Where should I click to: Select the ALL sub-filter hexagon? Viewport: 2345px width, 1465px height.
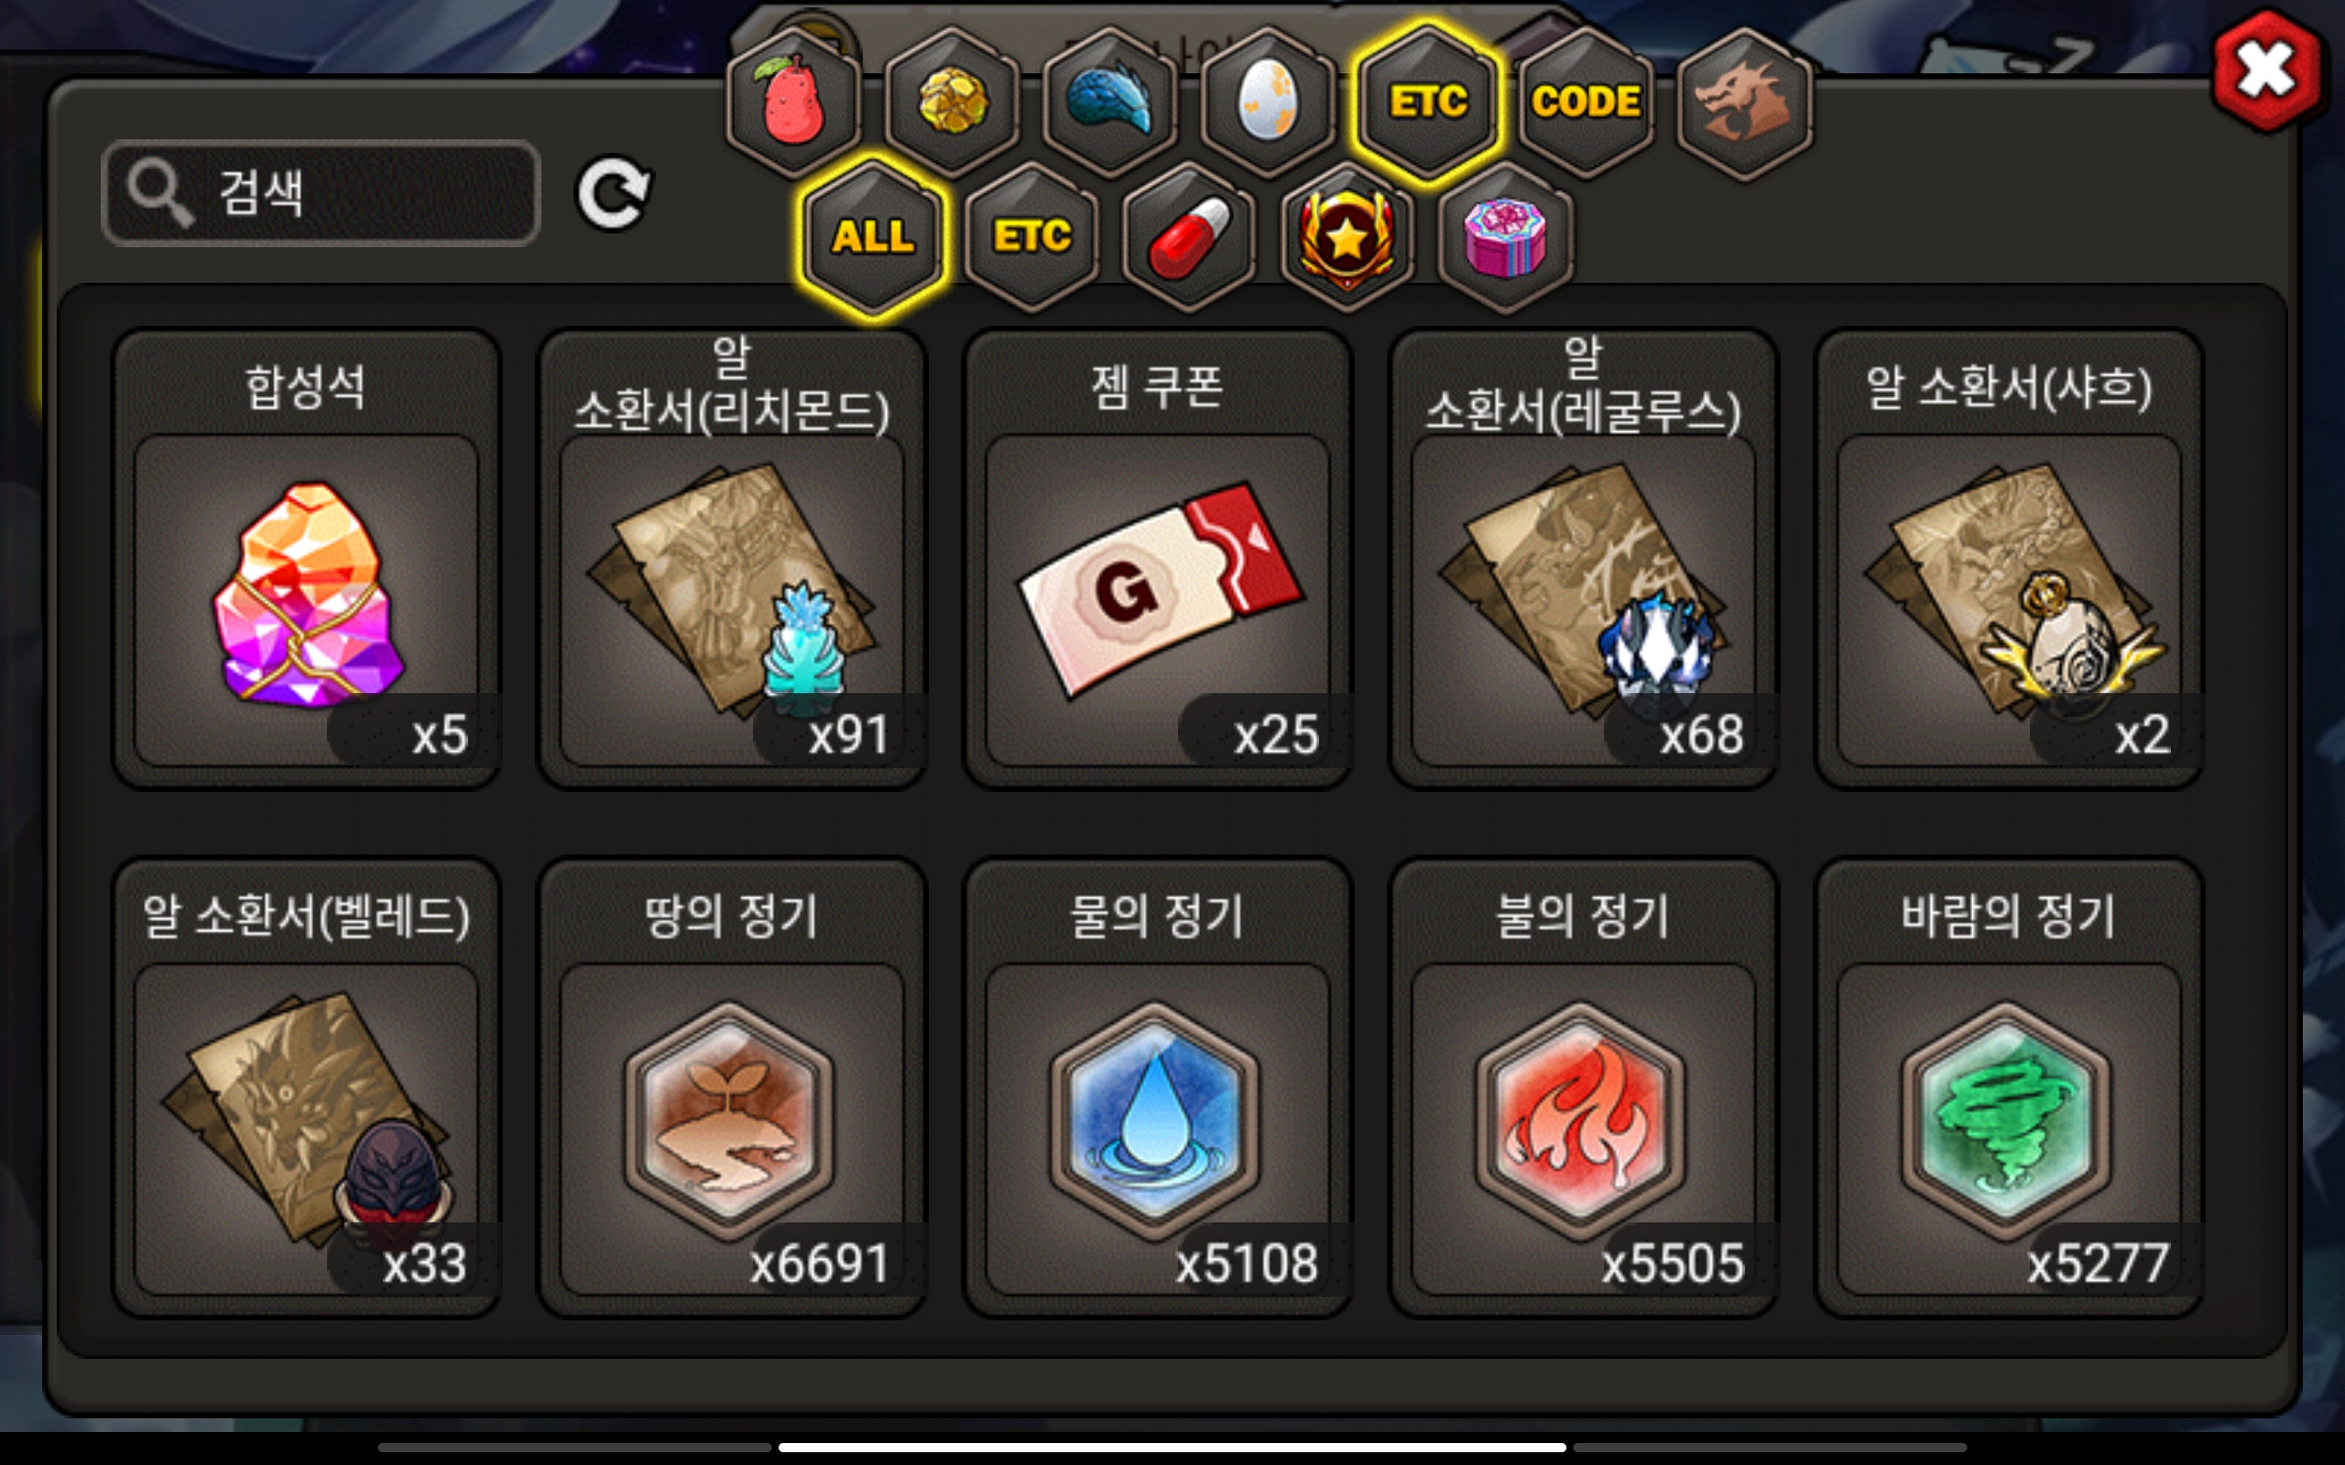873,237
